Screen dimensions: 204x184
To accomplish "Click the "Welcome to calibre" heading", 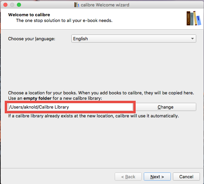I will pyautogui.click(x=29, y=15).
